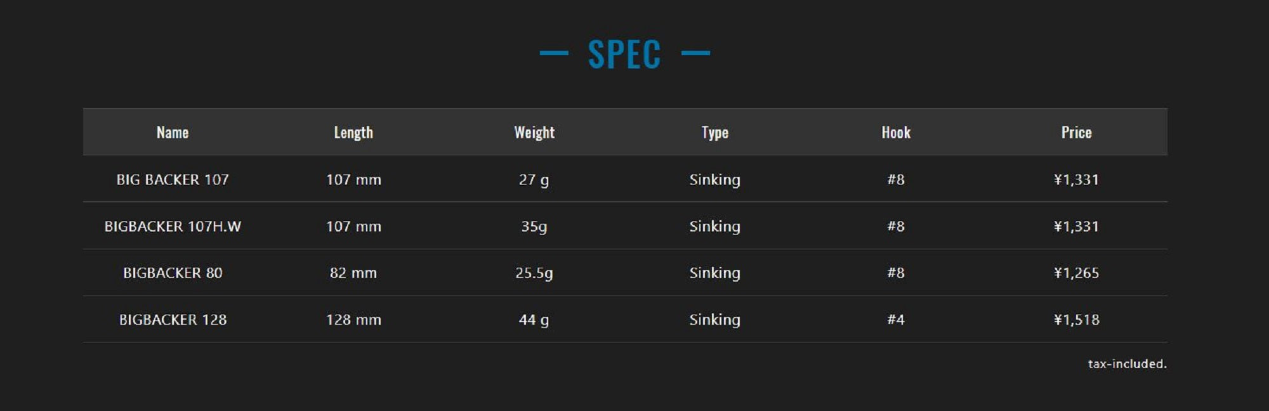This screenshot has height=411, width=1269.
Task: Click the 35g weight value
Action: 534,226
